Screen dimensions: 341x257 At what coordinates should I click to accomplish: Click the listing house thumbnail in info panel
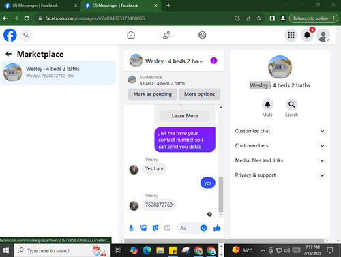pyautogui.click(x=280, y=67)
